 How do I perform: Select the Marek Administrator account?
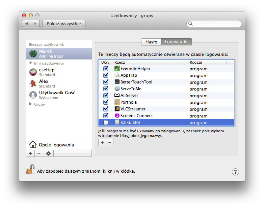pyautogui.click(x=59, y=54)
